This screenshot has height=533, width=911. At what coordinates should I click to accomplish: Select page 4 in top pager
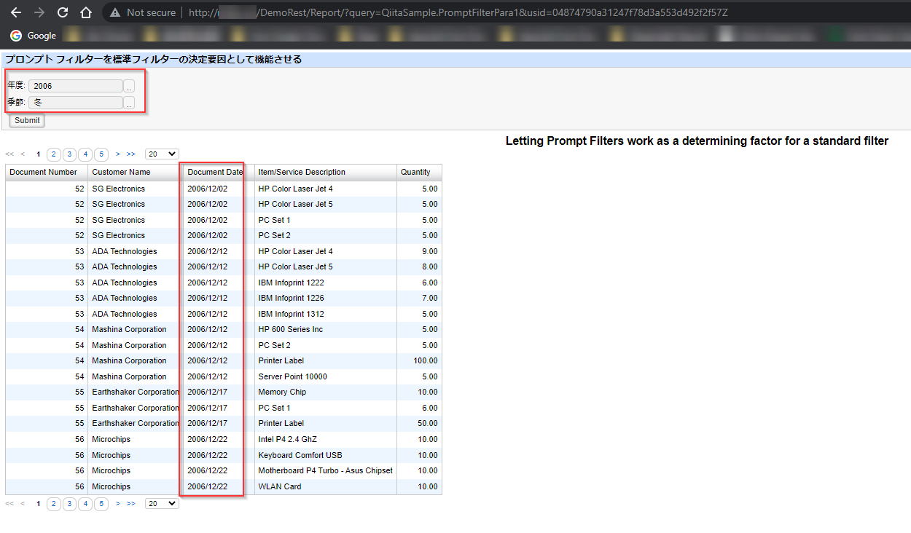click(85, 154)
